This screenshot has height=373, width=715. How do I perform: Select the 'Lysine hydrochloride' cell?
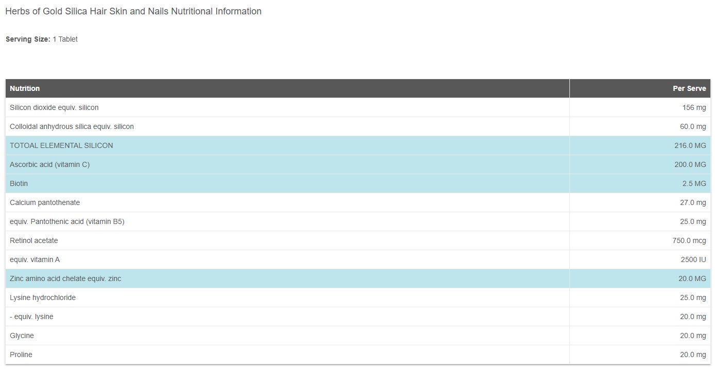(287, 297)
